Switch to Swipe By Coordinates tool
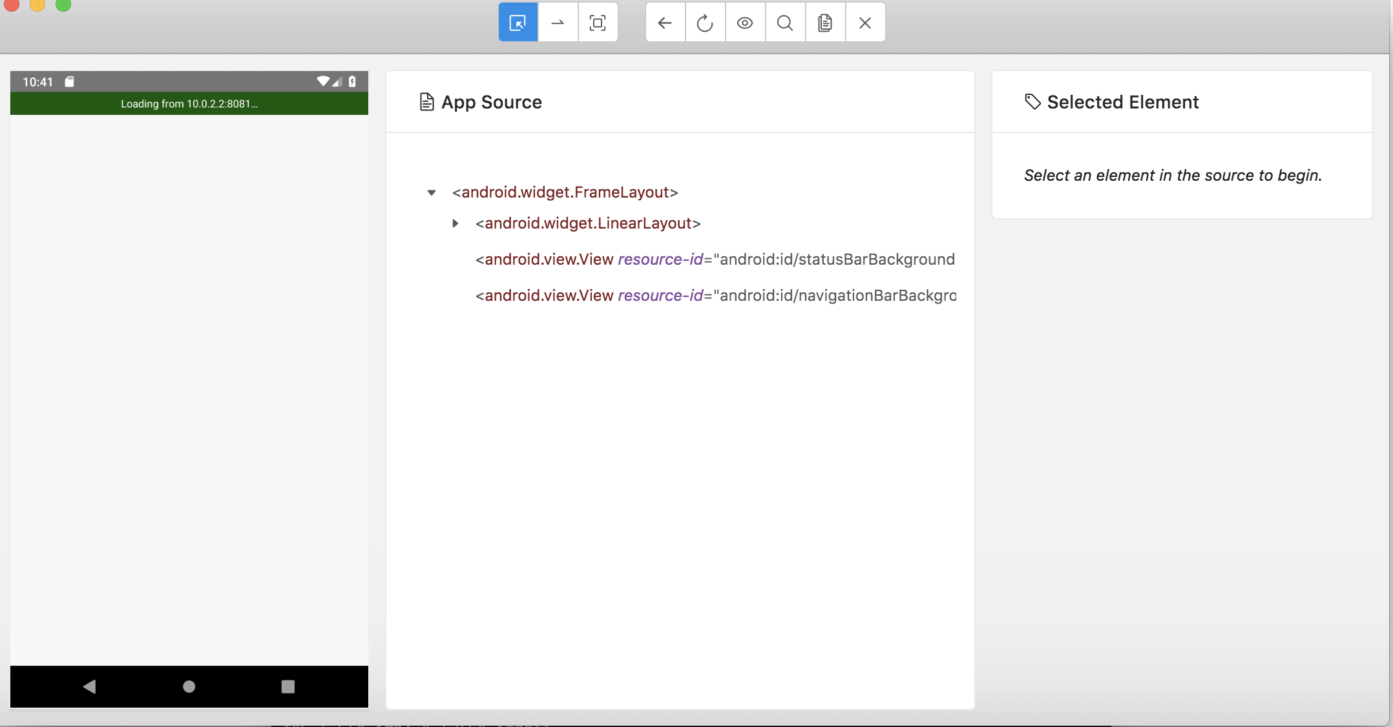The height and width of the screenshot is (727, 1393). coord(558,23)
